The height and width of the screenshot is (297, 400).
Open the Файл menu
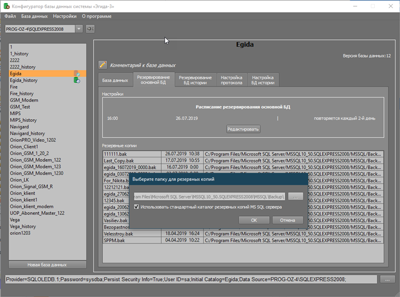10,17
